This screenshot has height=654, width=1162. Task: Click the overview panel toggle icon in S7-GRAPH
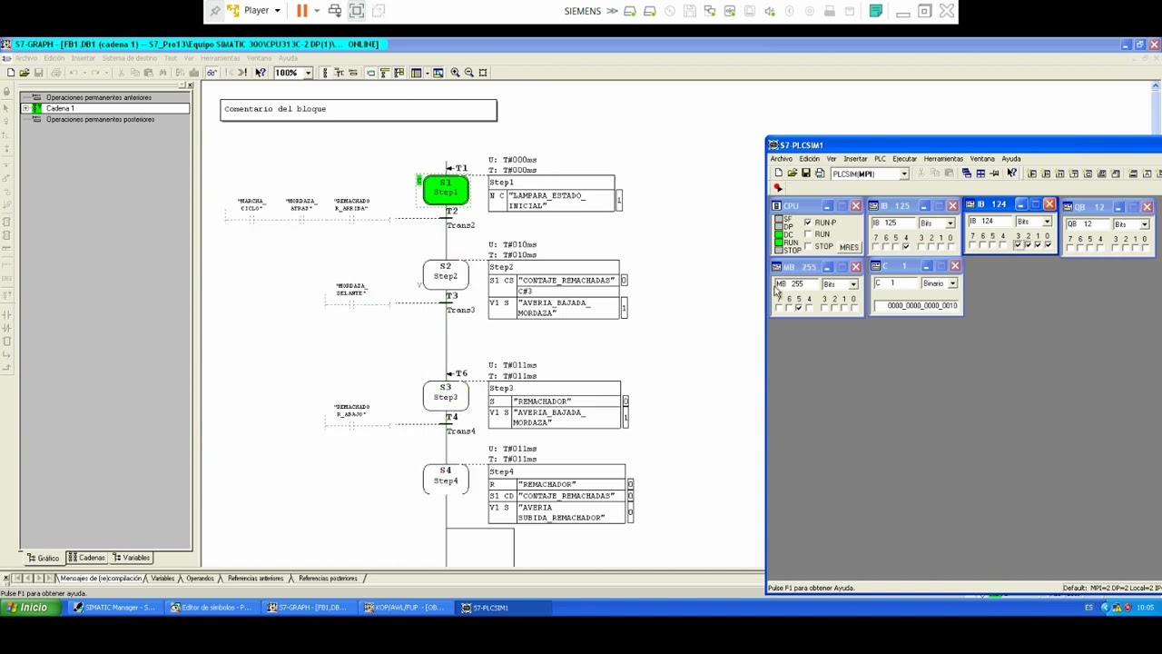[416, 73]
